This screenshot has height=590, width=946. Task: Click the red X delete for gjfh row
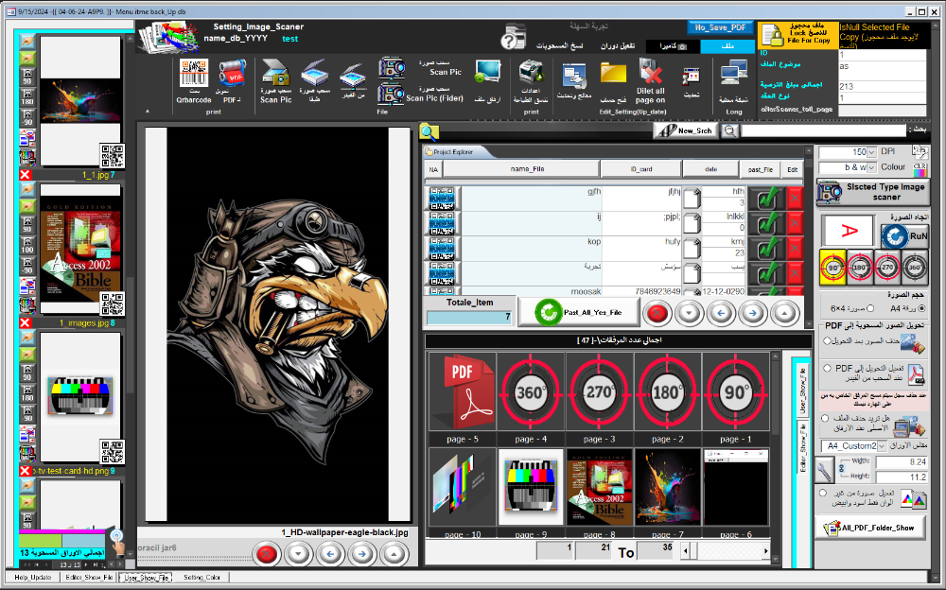795,198
